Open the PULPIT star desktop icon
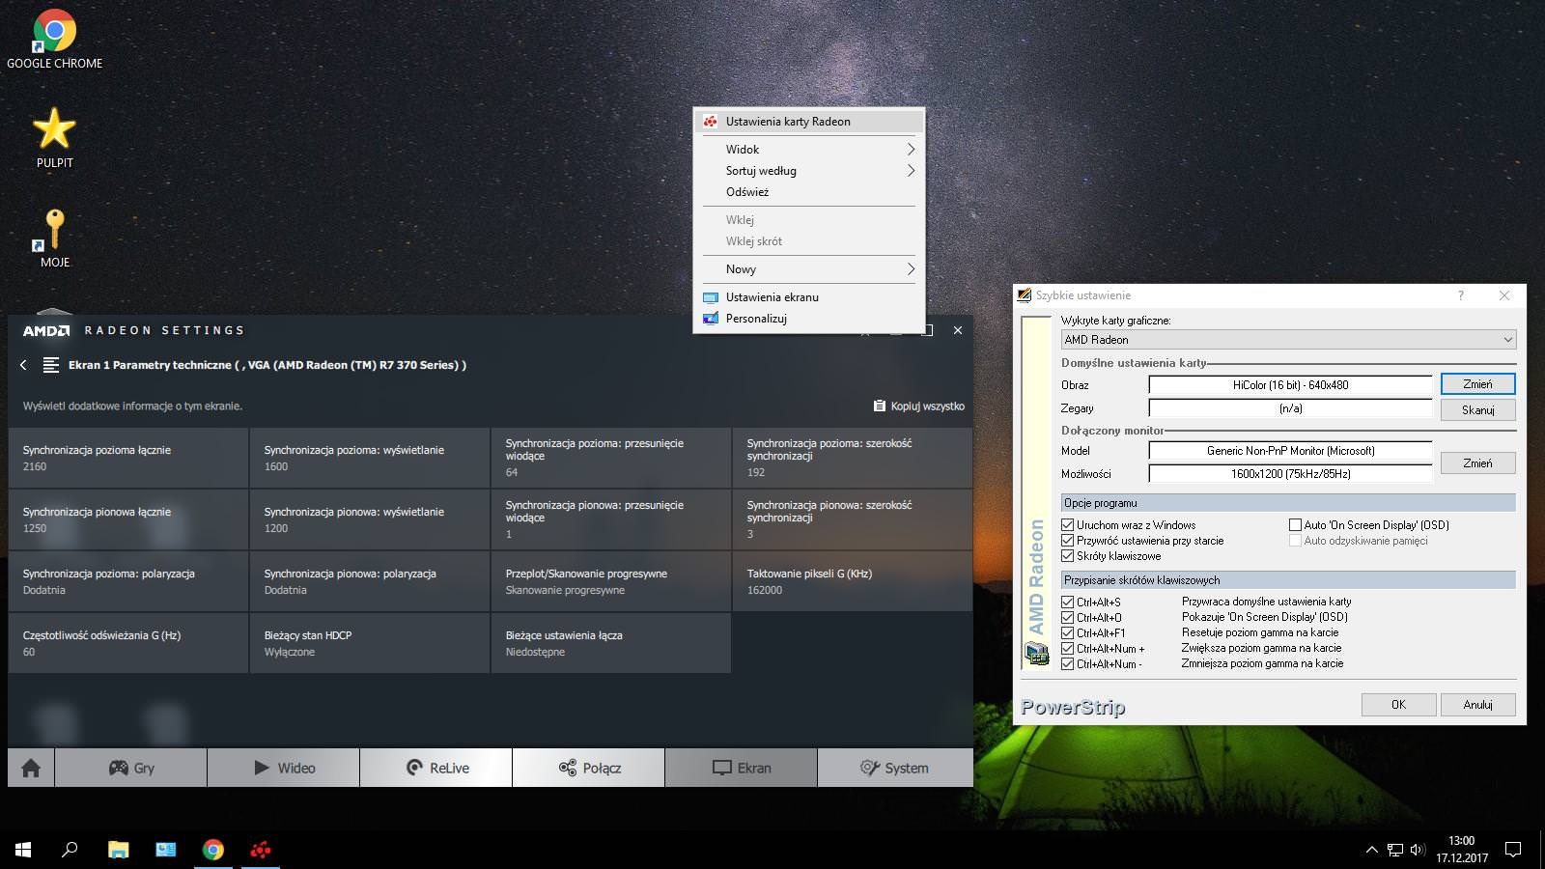This screenshot has height=869, width=1545. point(54,138)
